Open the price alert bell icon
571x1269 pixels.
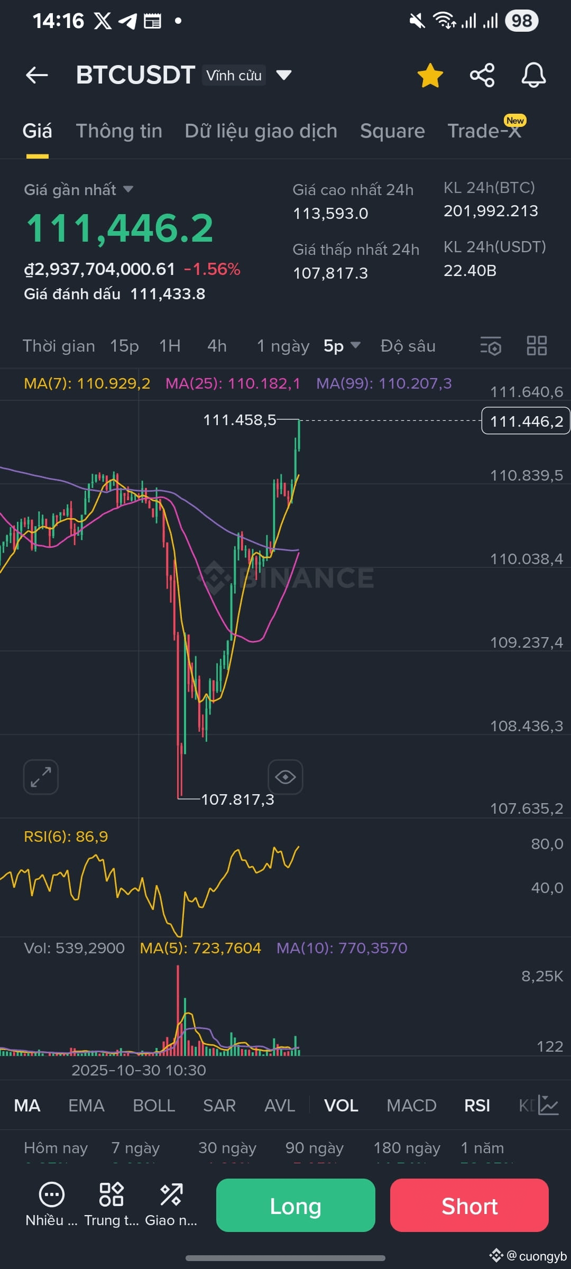coord(533,75)
